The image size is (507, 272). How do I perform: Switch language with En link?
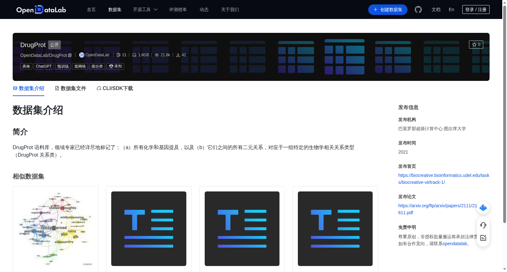(452, 9)
